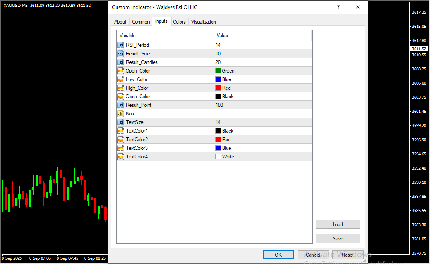Viewport: 430px width, 264px height.
Task: Click the integer icon next to Result_Size
Action: (120, 54)
